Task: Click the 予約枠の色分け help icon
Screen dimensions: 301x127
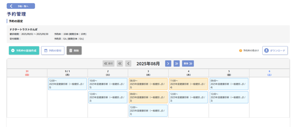Action: [x=240, y=51]
